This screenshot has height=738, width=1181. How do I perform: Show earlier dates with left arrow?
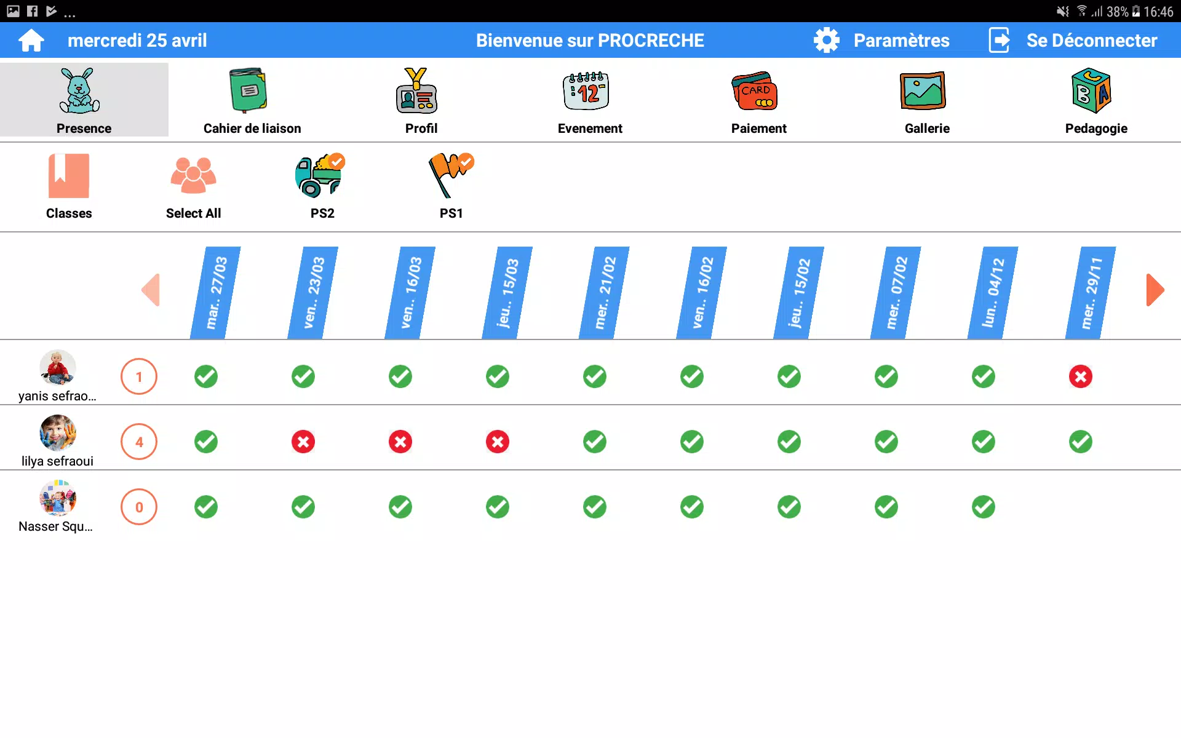(x=151, y=290)
